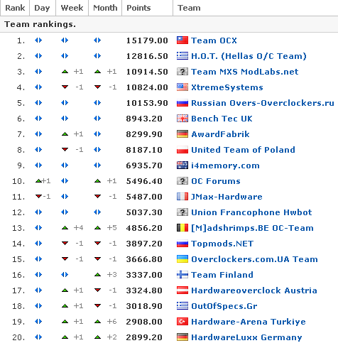Click the Taiwan flag beside Team OCX
Image resolution: width=338 pixels, height=348 pixels.
click(182, 40)
